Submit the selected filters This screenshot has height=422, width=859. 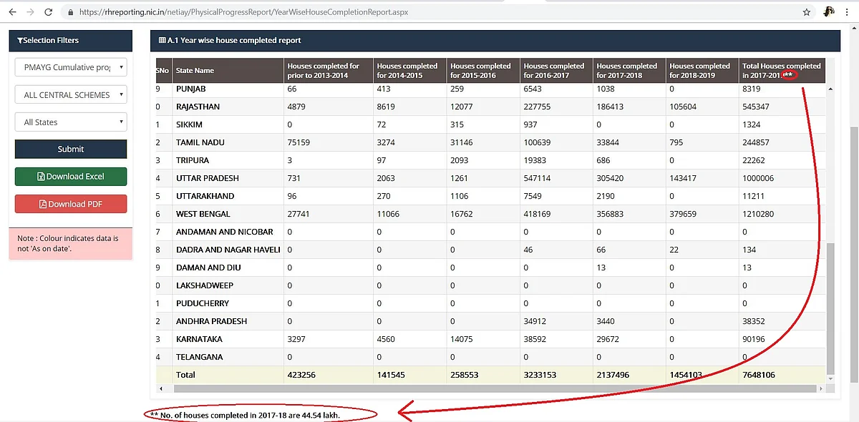click(x=71, y=149)
